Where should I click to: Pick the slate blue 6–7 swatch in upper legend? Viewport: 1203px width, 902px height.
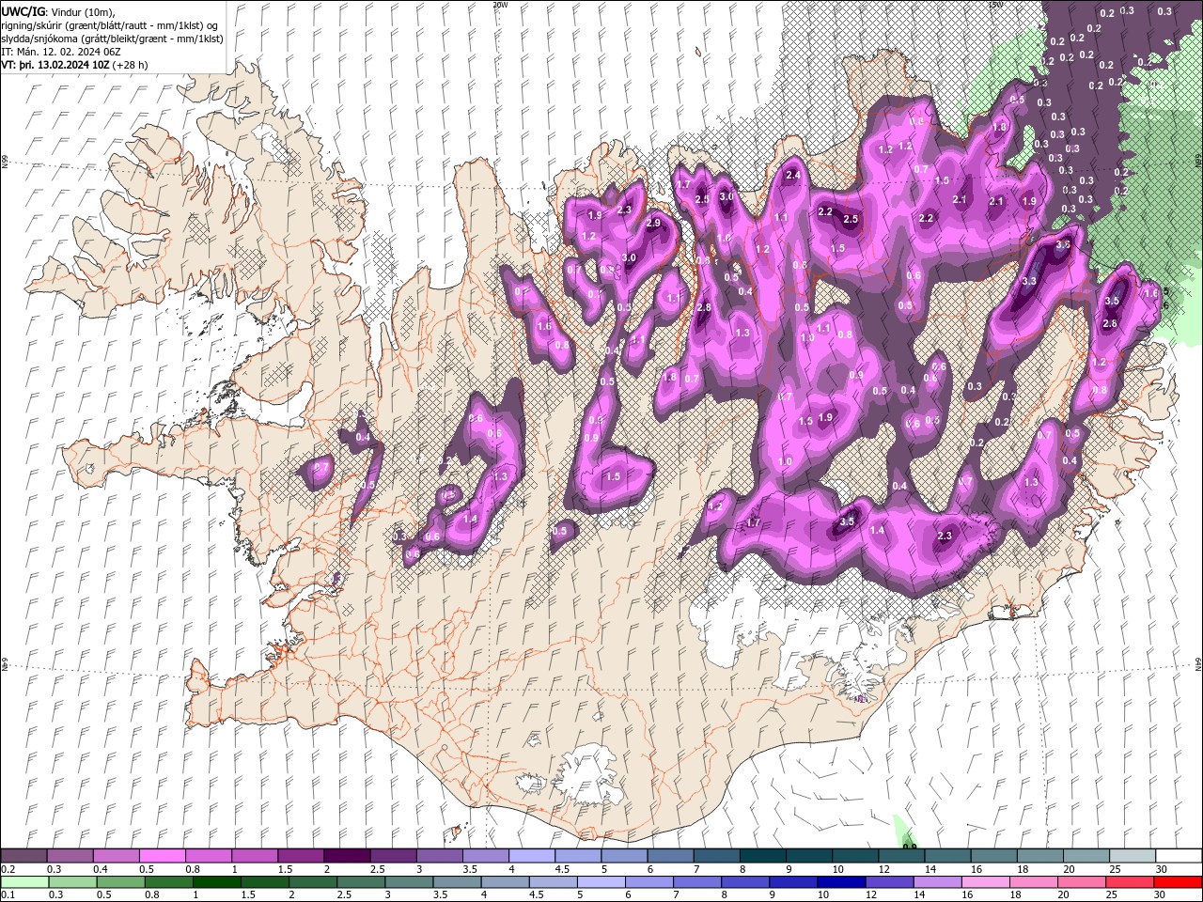[x=671, y=856]
